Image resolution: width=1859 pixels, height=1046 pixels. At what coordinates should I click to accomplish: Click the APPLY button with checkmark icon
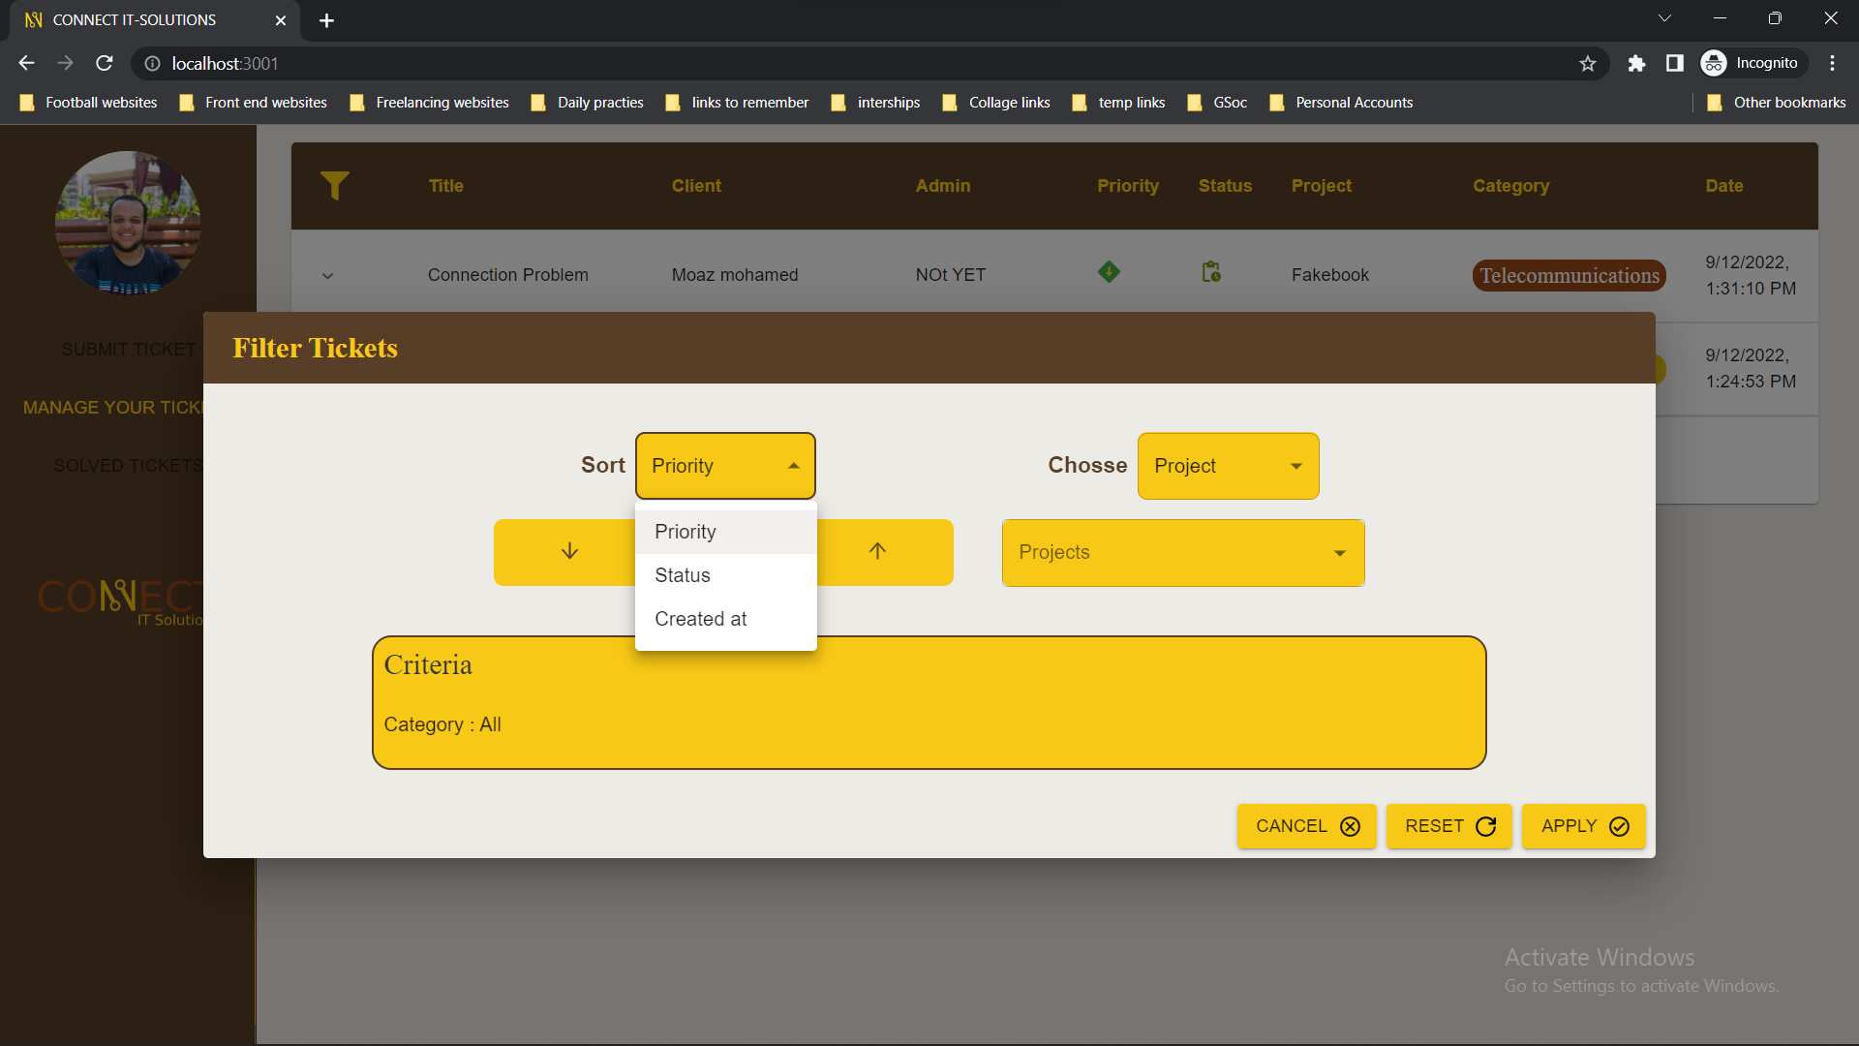pyautogui.click(x=1583, y=826)
